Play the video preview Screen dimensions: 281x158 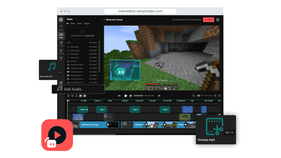pyautogui.click(x=126, y=96)
